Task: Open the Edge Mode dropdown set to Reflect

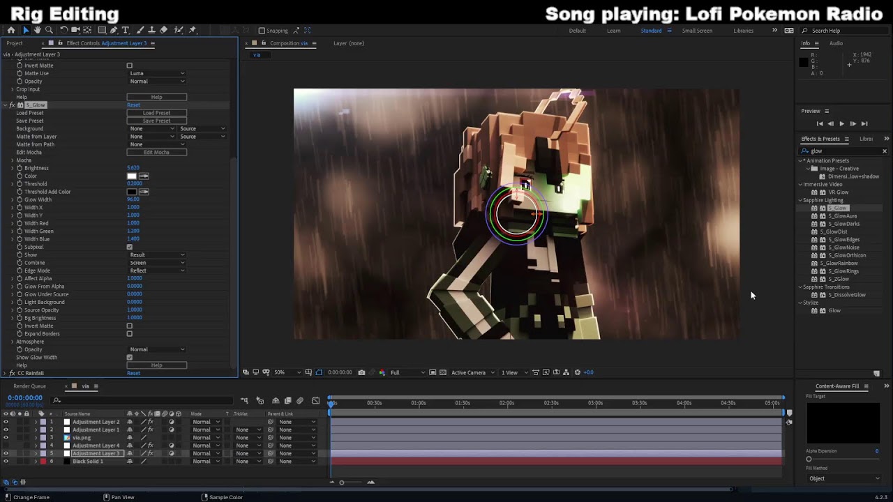Action: click(157, 271)
